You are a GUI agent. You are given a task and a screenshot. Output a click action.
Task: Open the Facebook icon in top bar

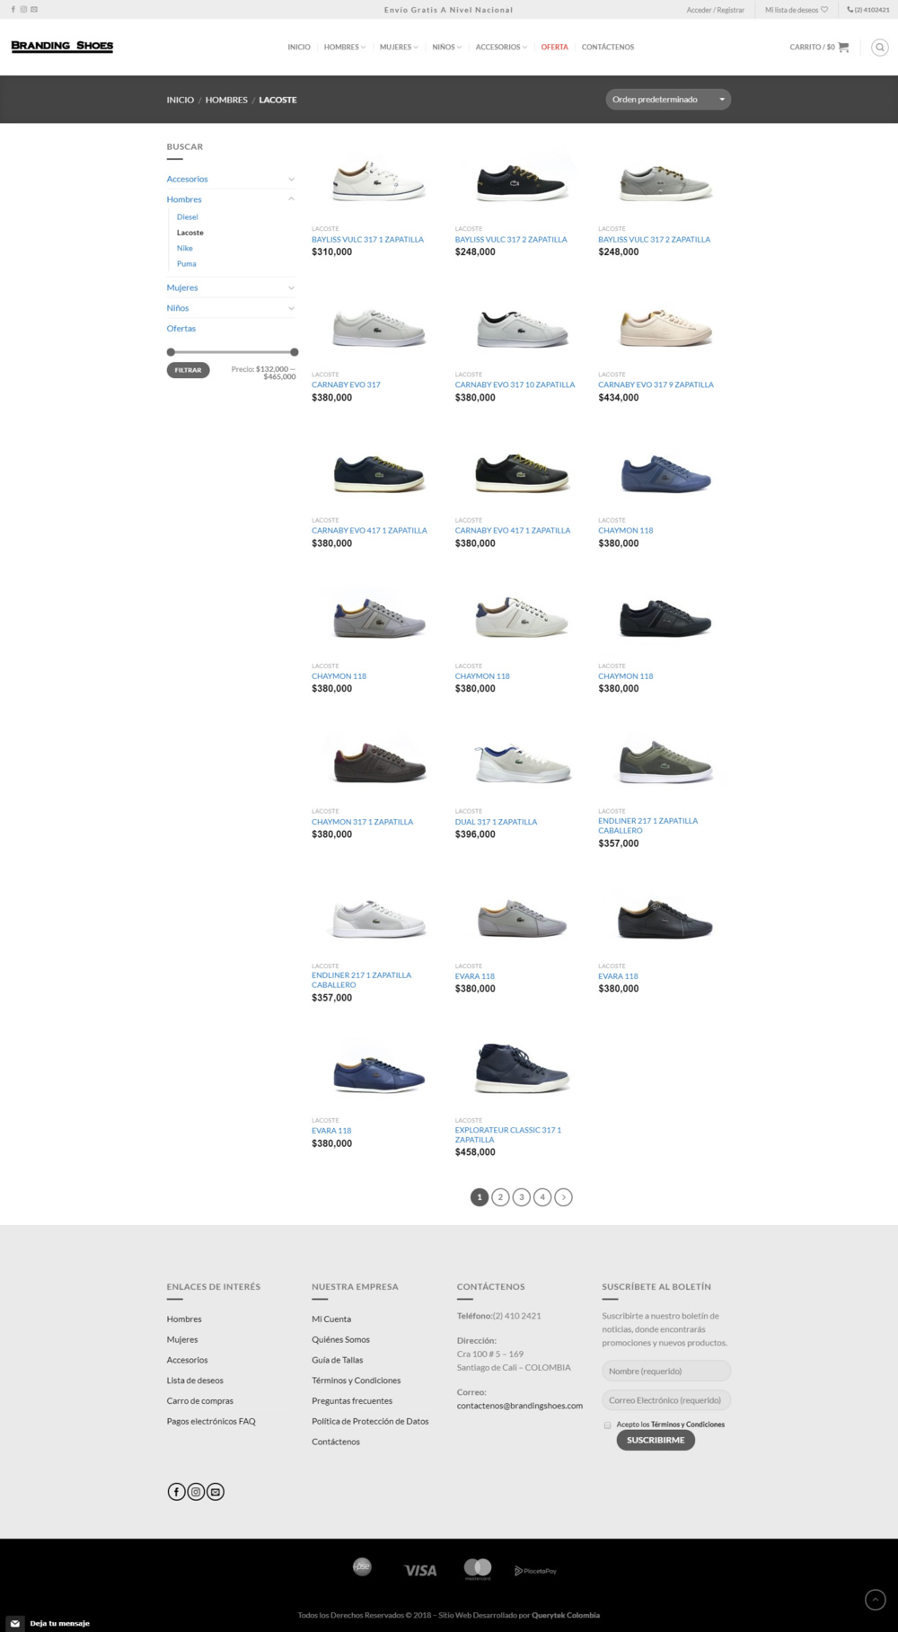pyautogui.click(x=13, y=9)
